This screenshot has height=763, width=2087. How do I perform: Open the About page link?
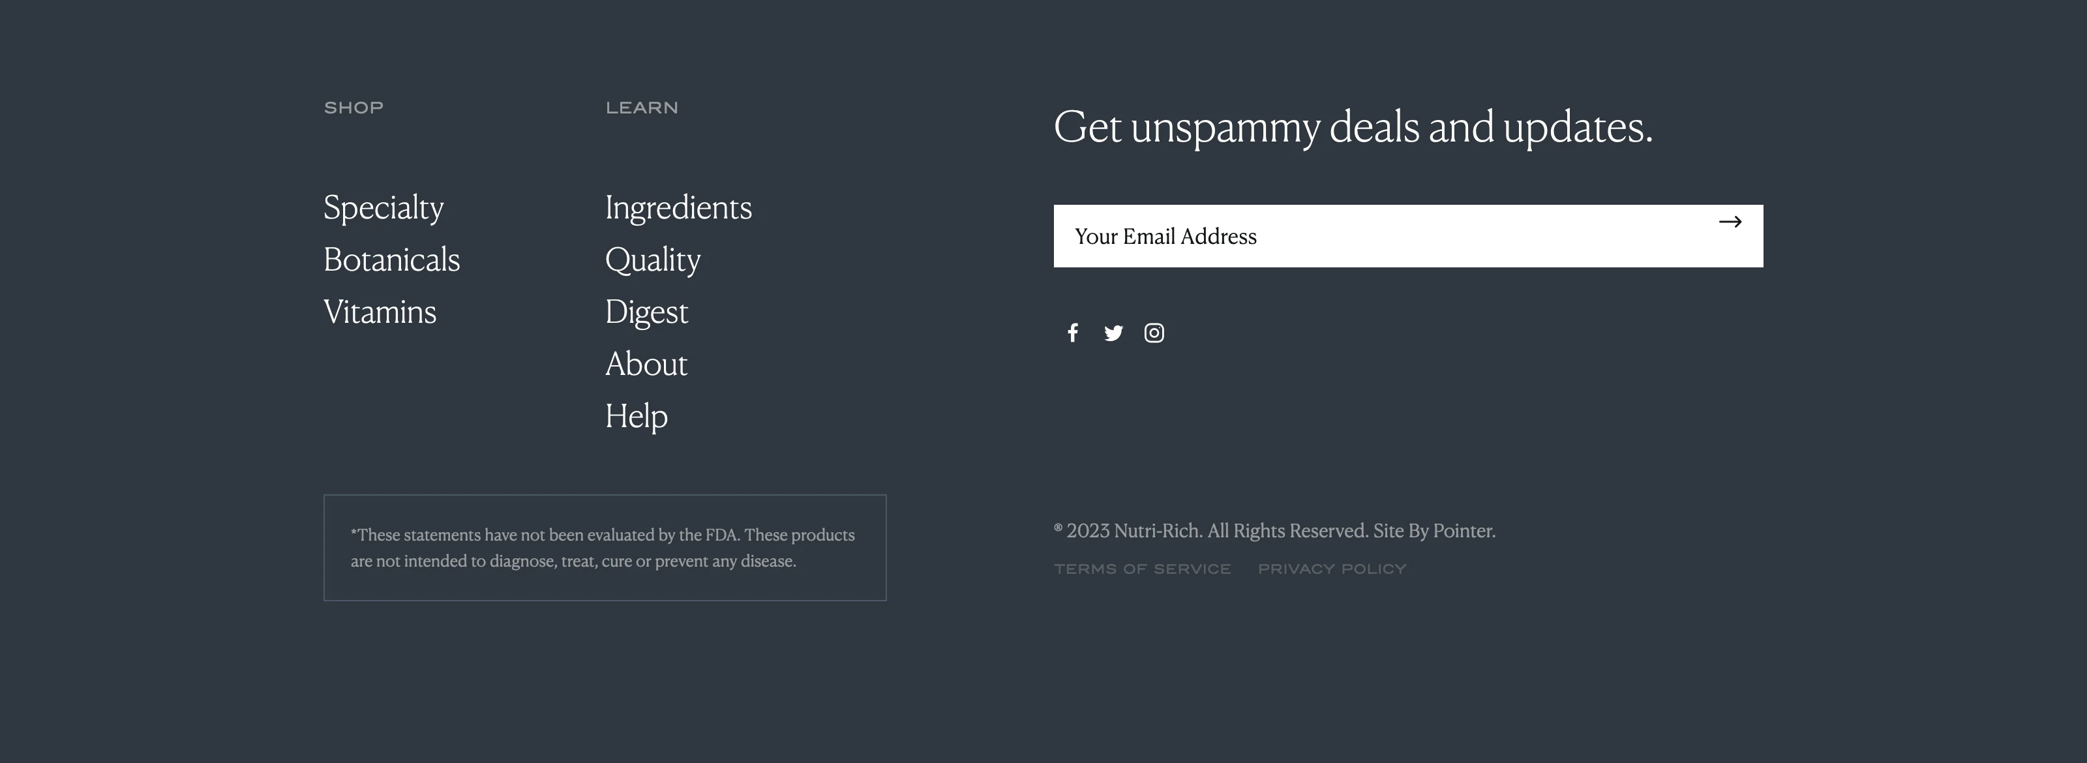[646, 364]
